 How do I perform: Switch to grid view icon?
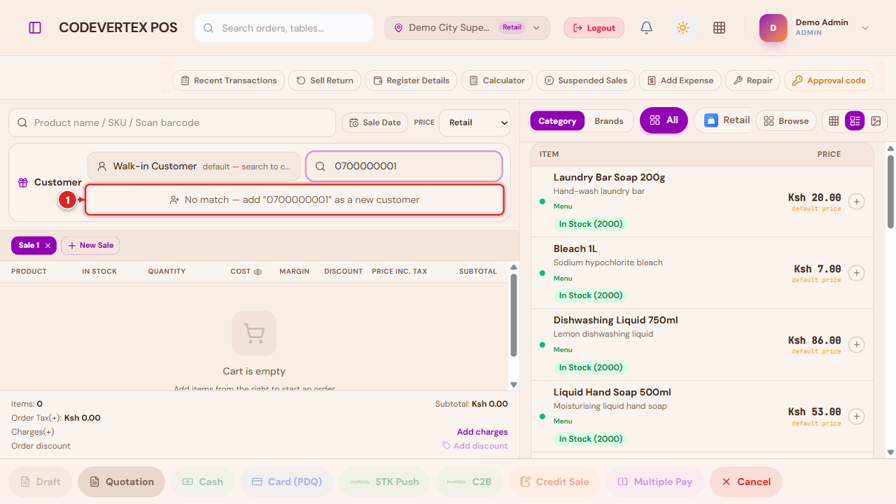click(834, 121)
